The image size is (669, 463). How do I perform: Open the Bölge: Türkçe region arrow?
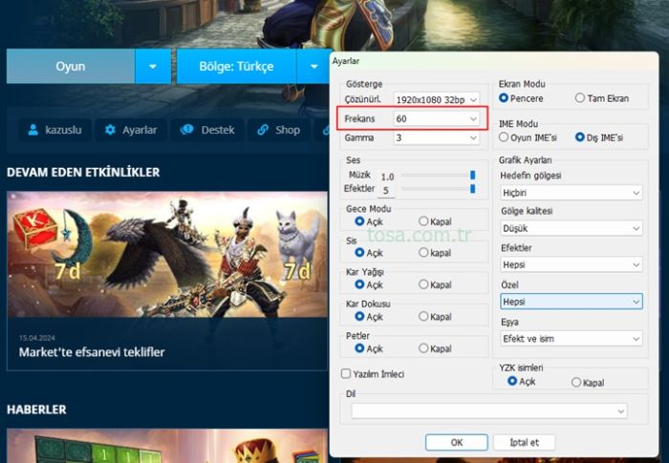313,67
